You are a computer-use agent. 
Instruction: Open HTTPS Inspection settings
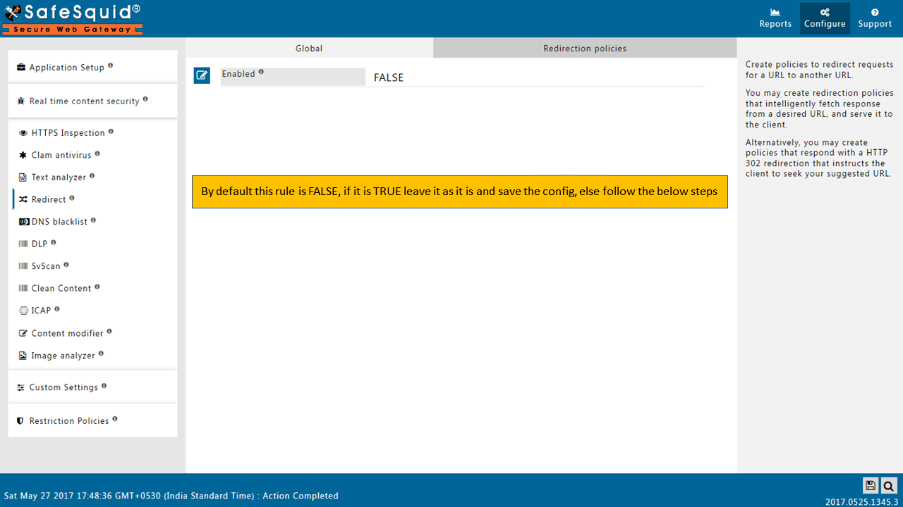68,133
